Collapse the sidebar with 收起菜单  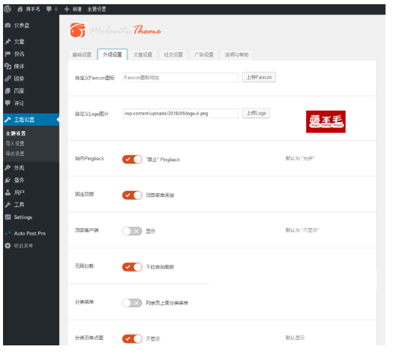coord(23,245)
